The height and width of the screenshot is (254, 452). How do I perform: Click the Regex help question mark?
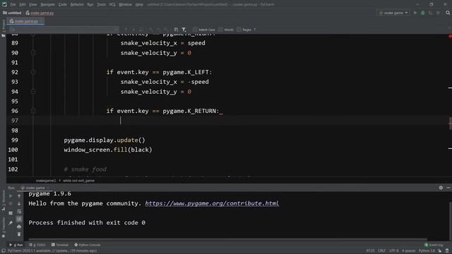pos(254,30)
